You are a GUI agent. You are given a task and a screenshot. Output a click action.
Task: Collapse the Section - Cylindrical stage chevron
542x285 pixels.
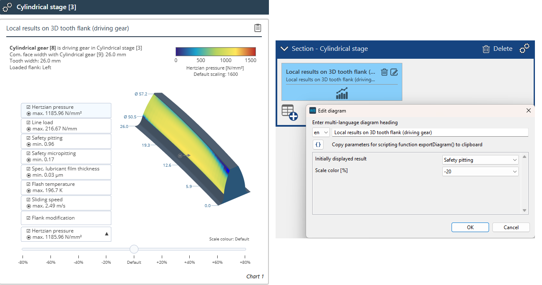pyautogui.click(x=284, y=49)
